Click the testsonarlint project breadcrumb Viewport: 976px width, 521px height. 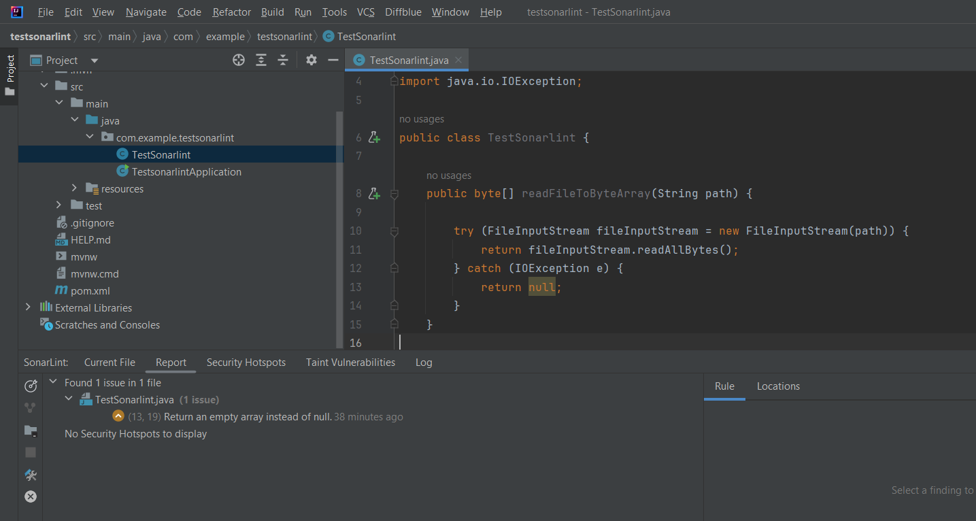40,37
